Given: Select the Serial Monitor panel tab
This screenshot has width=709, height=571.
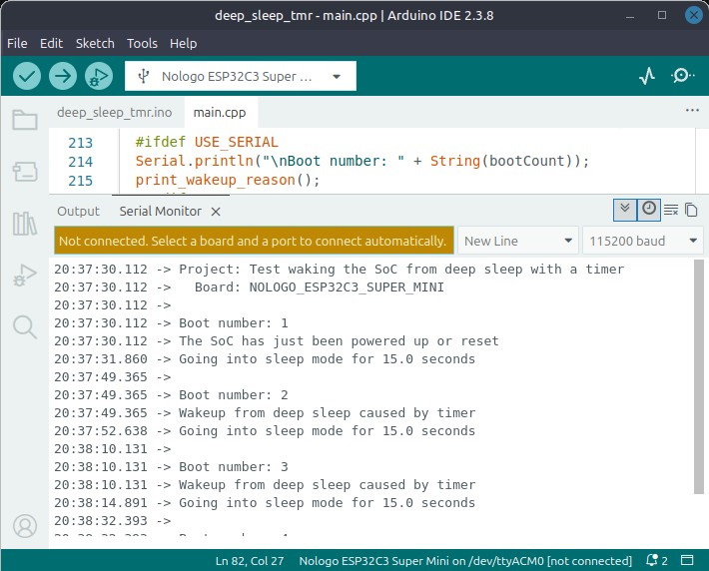Looking at the screenshot, I should pos(161,211).
